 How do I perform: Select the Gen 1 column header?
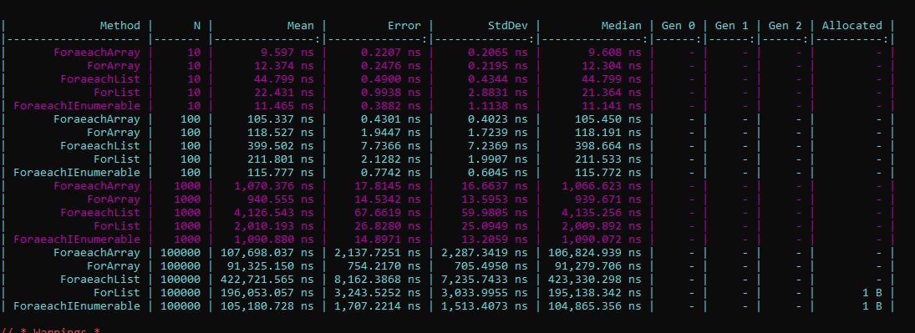point(732,26)
